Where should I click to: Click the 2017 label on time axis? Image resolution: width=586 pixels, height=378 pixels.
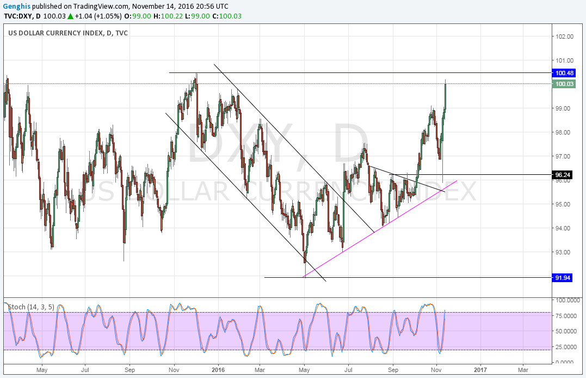[480, 370]
